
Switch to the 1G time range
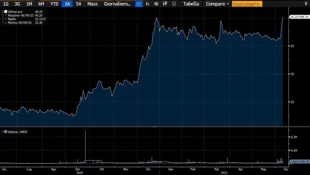coord(6,4)
